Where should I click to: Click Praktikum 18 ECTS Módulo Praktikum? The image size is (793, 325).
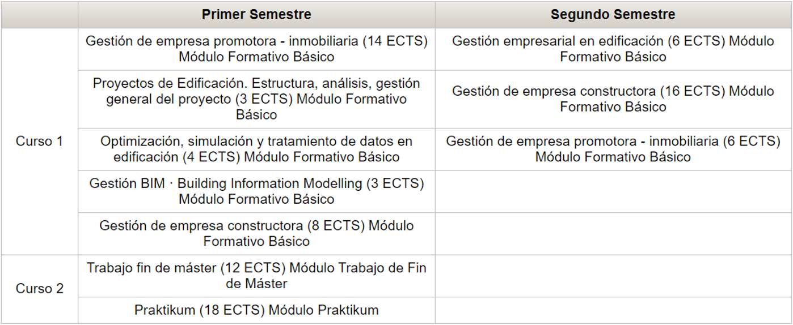click(256, 310)
